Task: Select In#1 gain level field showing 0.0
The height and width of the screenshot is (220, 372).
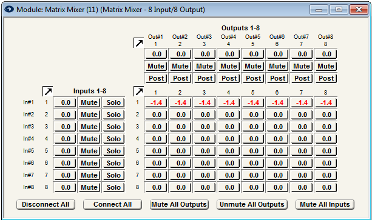Action: click(x=65, y=102)
